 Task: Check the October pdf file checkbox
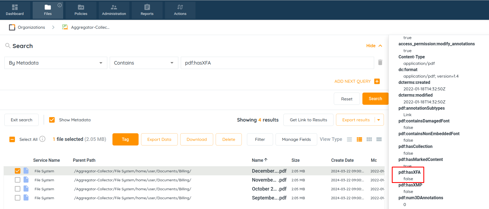18,189
